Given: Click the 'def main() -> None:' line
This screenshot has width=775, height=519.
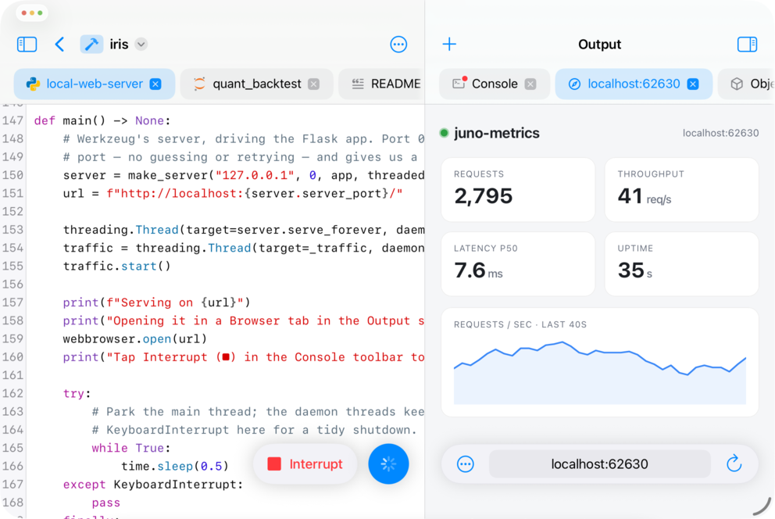Looking at the screenshot, I should coord(102,120).
